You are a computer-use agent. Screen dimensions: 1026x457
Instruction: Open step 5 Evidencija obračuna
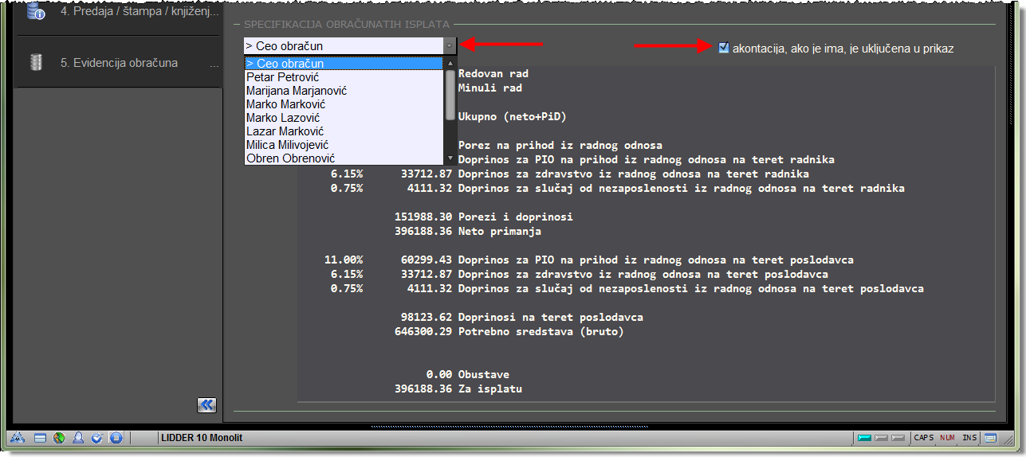coord(117,62)
